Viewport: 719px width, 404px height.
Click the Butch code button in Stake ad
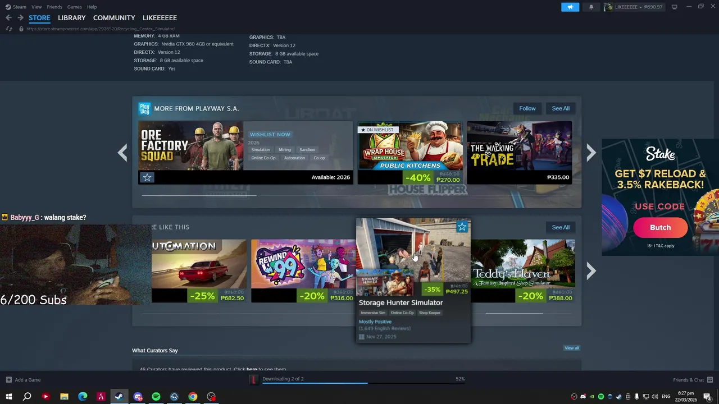[x=660, y=227]
